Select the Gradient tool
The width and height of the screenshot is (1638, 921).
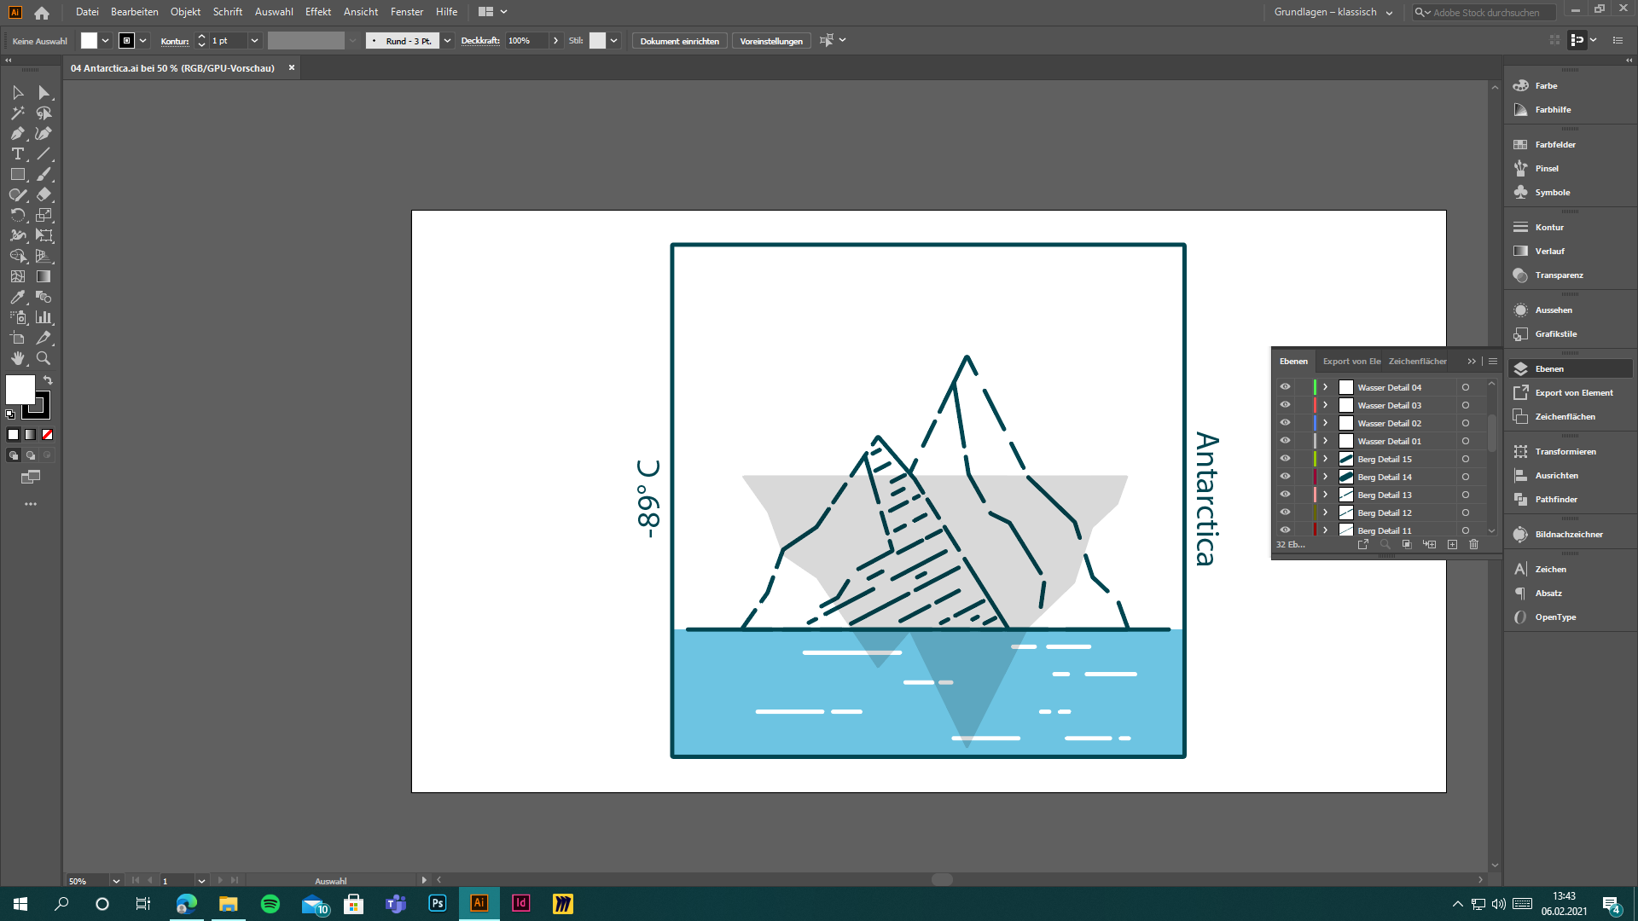pos(44,276)
